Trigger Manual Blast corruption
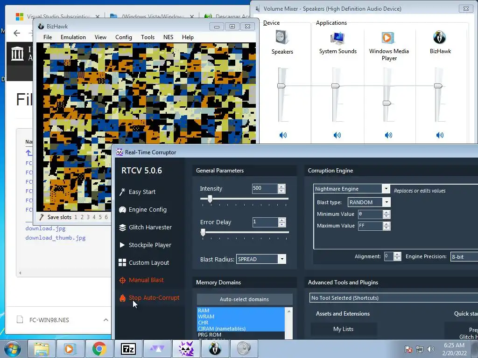Viewport: 478px width, 358px height. tap(141, 280)
